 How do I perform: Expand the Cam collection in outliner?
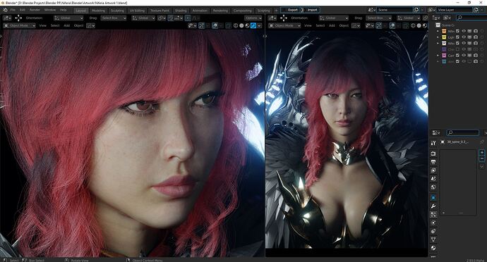point(438,56)
